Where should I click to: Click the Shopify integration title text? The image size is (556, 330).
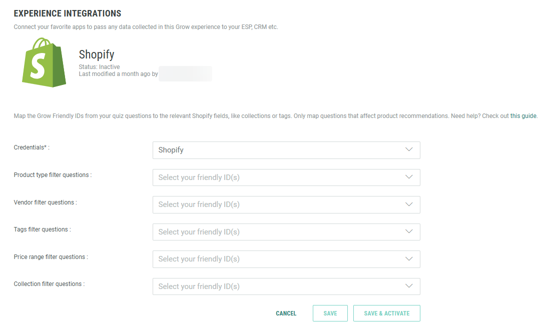pyautogui.click(x=97, y=54)
